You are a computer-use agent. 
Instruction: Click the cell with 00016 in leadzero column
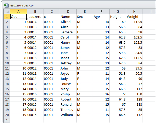tap(35, 94)
